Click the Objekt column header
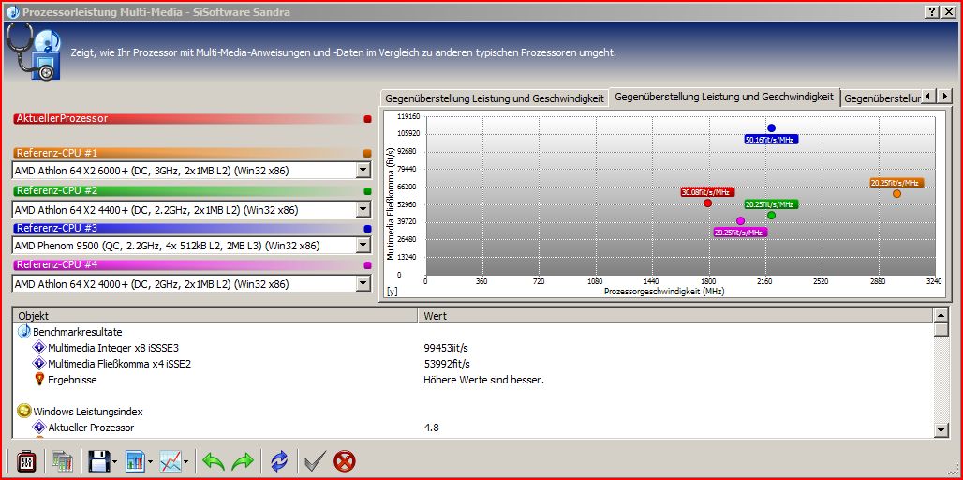 215,315
